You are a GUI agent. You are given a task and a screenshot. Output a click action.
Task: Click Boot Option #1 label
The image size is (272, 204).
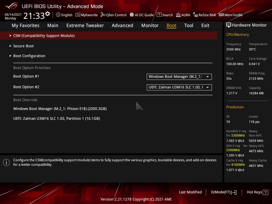26,76
